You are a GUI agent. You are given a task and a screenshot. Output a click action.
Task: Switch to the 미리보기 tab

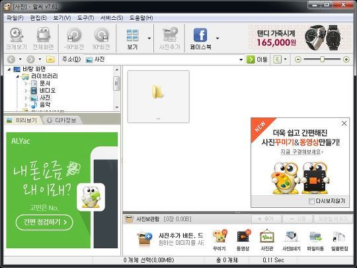coord(22,120)
